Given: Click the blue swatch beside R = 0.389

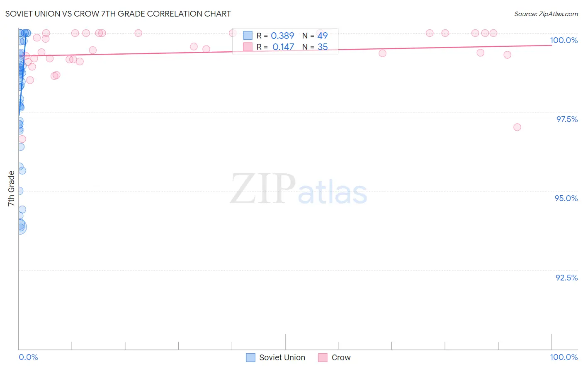Looking at the screenshot, I should point(248,36).
